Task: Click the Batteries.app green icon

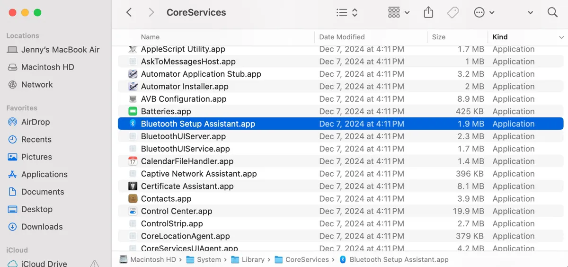Action: (133, 112)
